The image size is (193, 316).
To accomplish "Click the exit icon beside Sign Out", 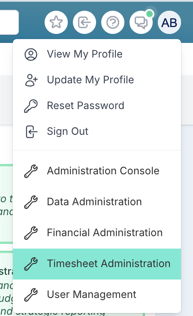I will (32, 132).
